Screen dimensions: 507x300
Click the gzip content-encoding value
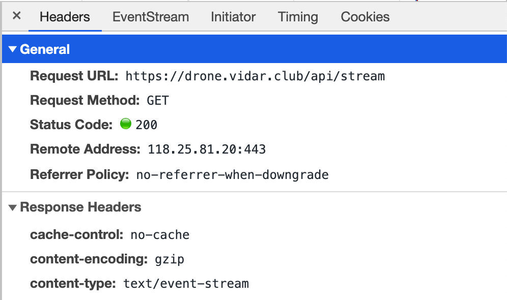click(170, 259)
